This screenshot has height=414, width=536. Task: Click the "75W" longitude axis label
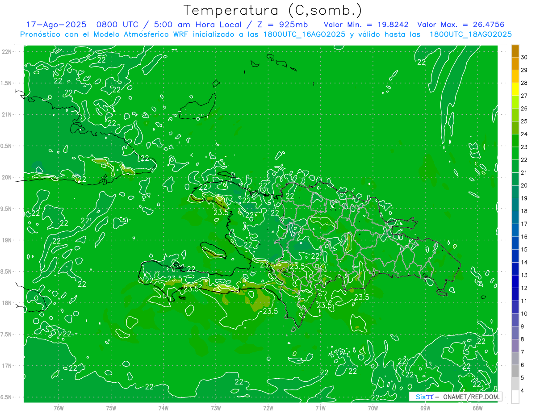111,408
